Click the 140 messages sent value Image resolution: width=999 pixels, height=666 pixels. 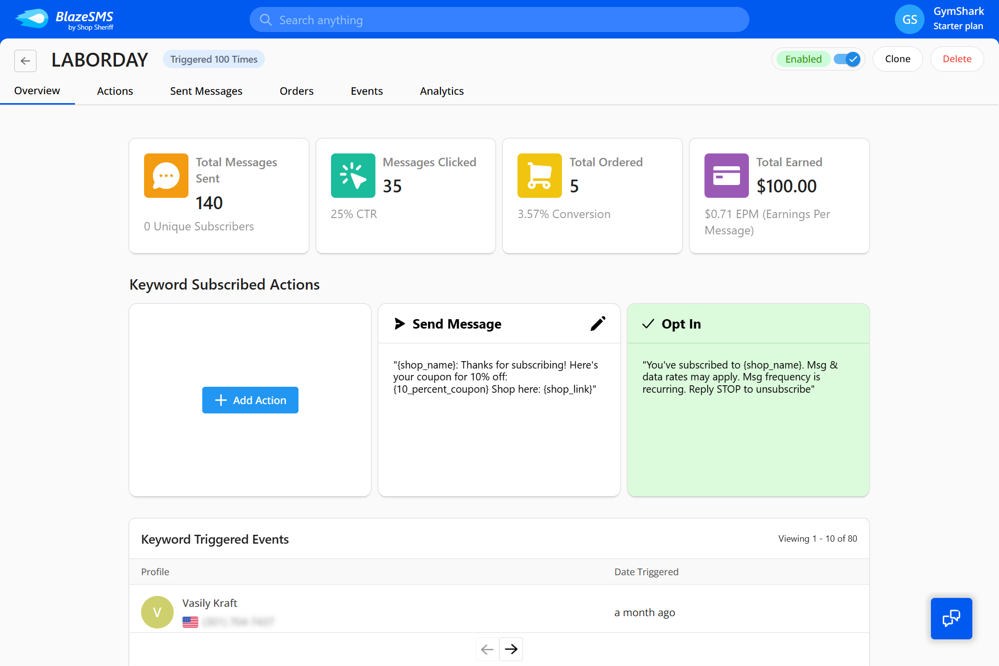(x=209, y=203)
